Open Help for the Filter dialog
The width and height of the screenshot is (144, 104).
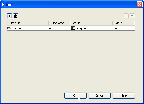point(124,95)
